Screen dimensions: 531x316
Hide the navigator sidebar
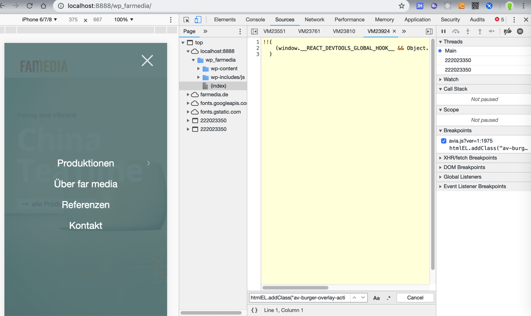click(254, 31)
